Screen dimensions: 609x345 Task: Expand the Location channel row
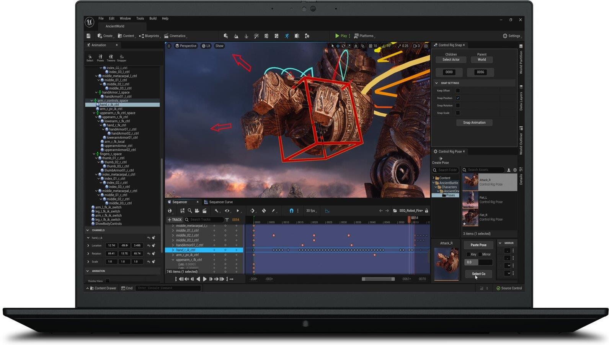click(88, 245)
